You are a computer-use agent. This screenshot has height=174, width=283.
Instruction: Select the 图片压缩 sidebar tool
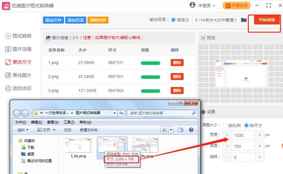(18, 49)
